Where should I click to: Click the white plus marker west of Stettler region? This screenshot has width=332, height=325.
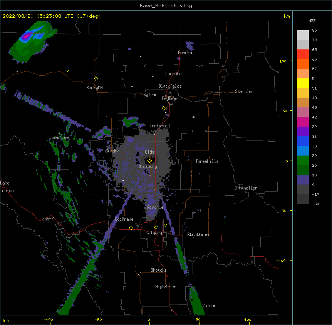(236, 145)
